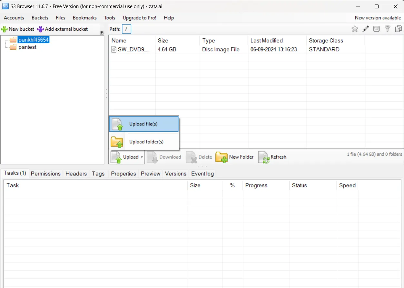
Task: Click the copy path icon
Action: (x=399, y=29)
